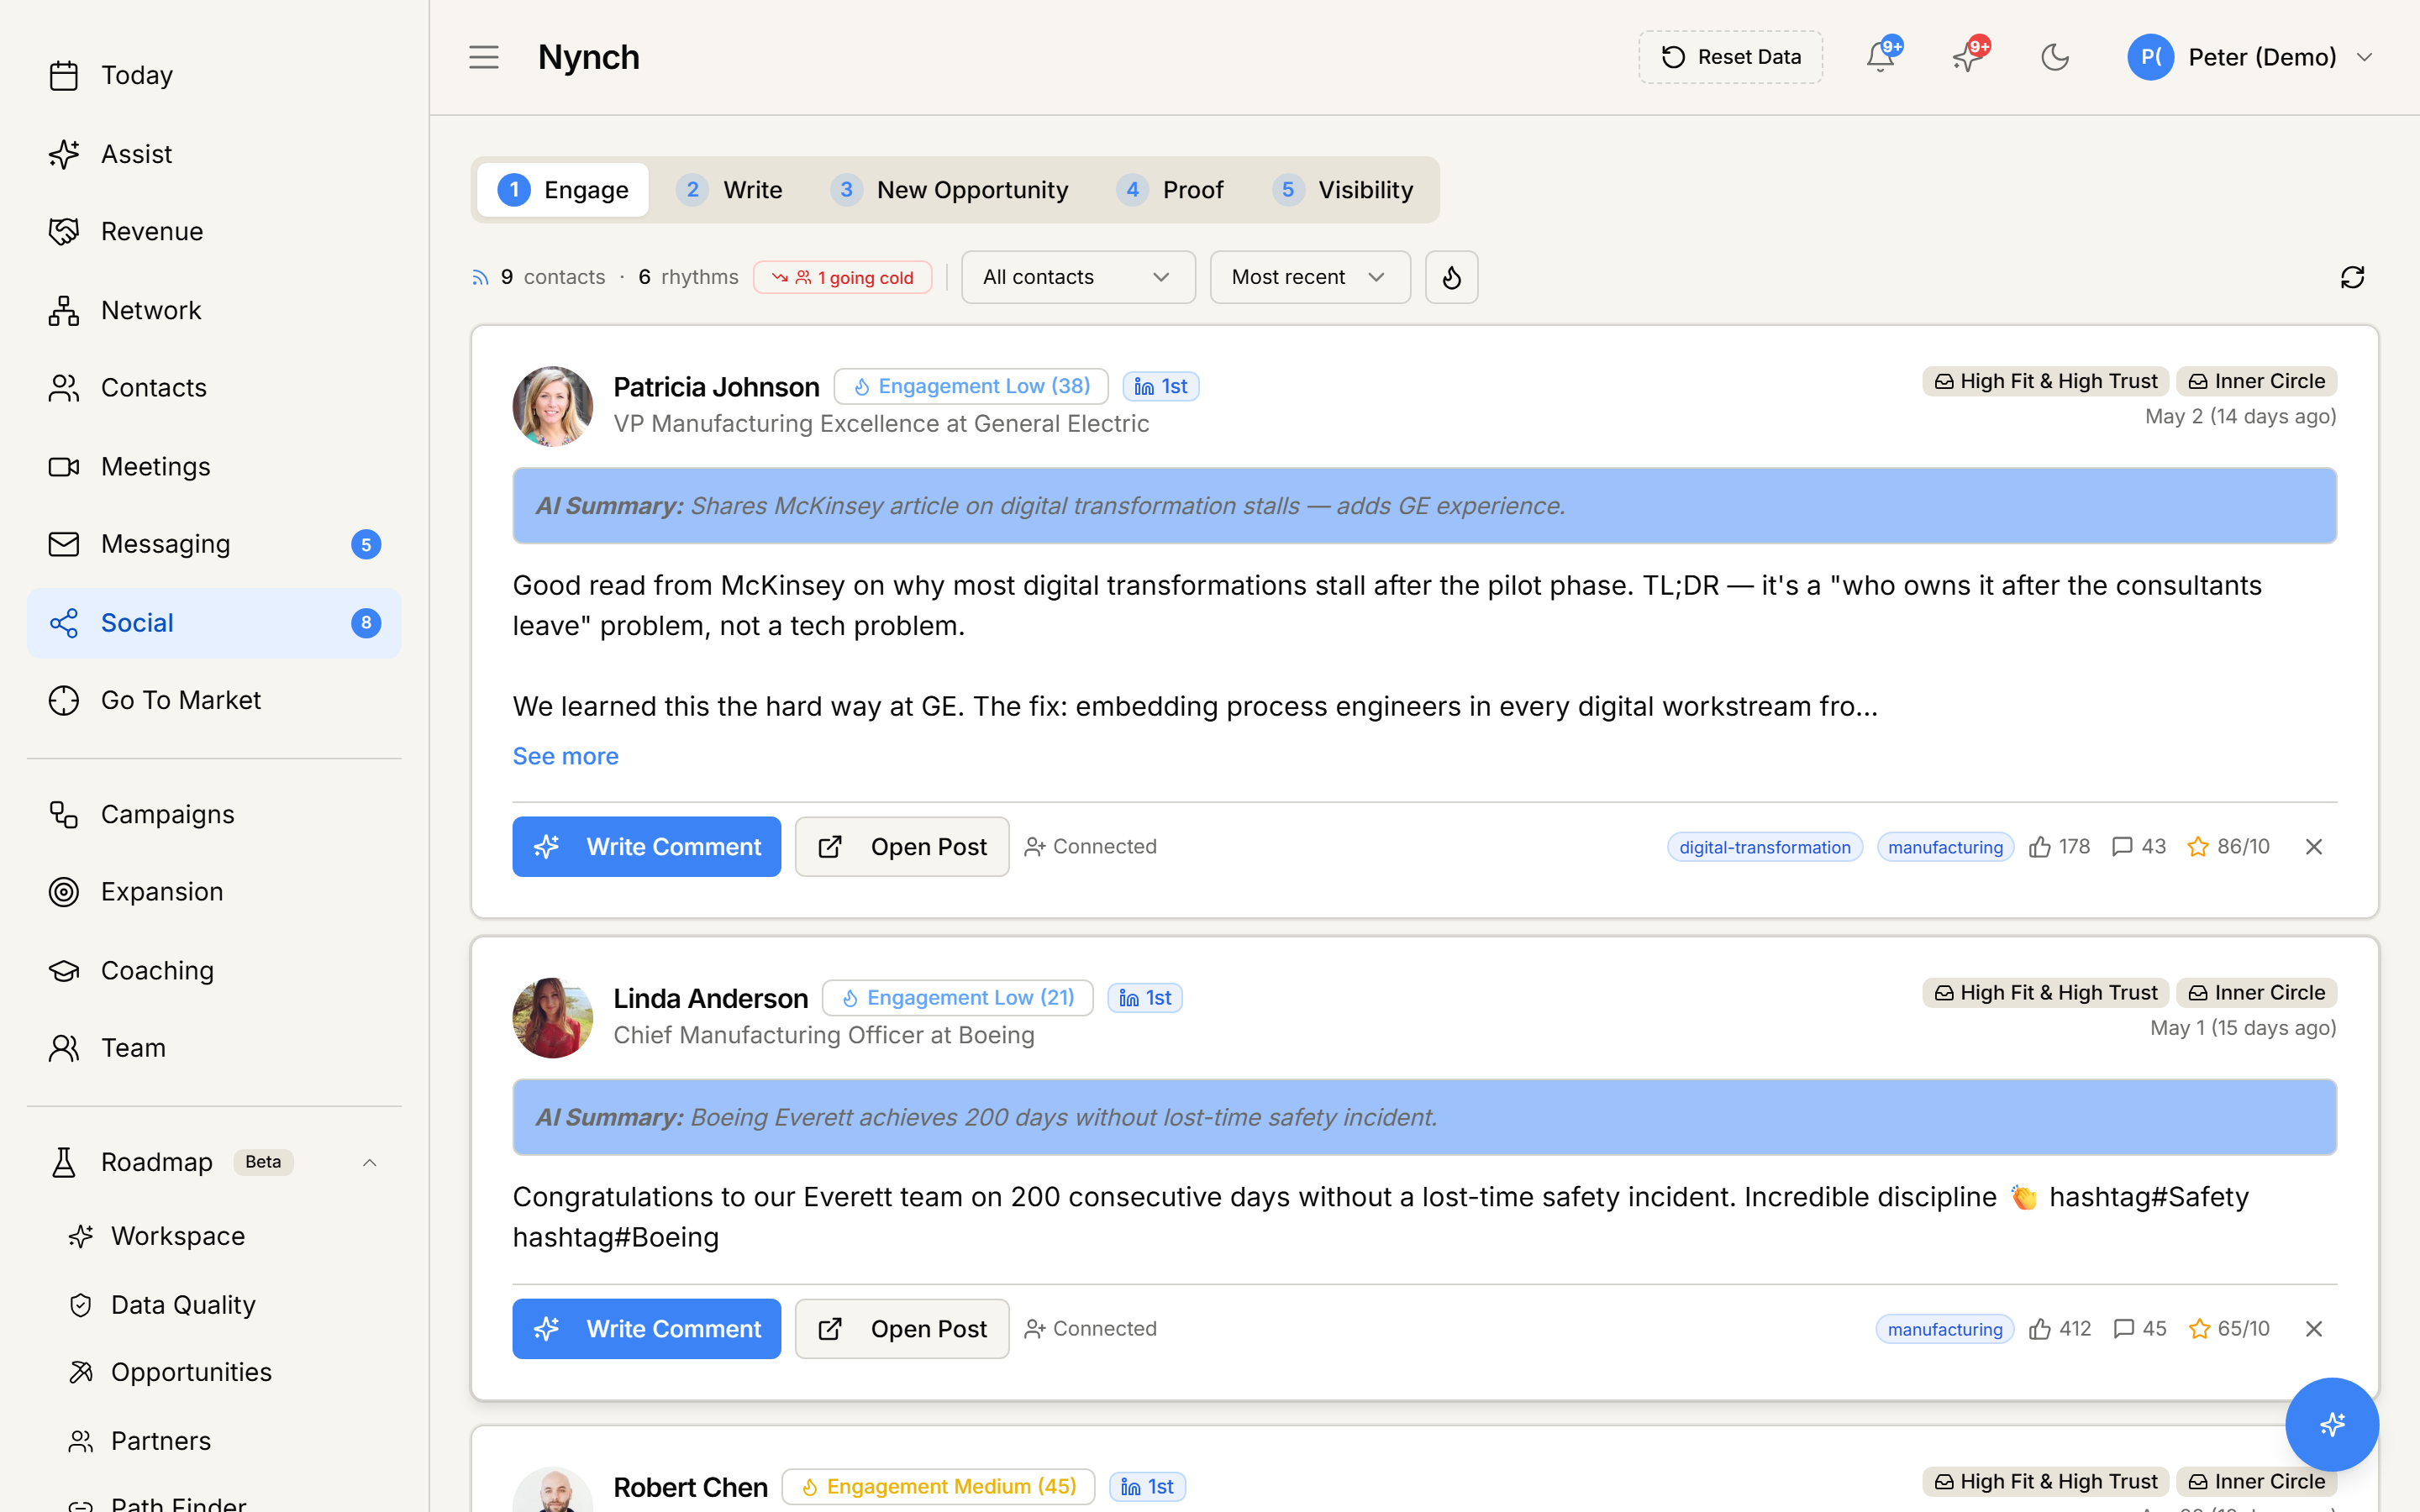The width and height of the screenshot is (2420, 1512).
Task: Switch to New Opportunity tab
Action: coord(950,190)
